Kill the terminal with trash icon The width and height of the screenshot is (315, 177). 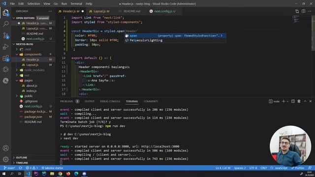click(x=299, y=101)
